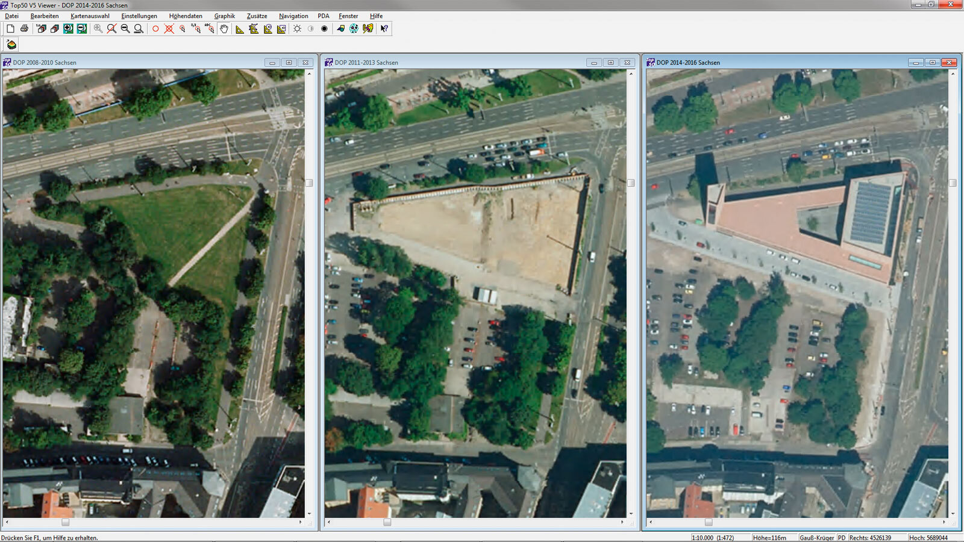Viewport: 964px width, 542px height.
Task: Click the Höhe=116m status field
Action: pyautogui.click(x=774, y=537)
